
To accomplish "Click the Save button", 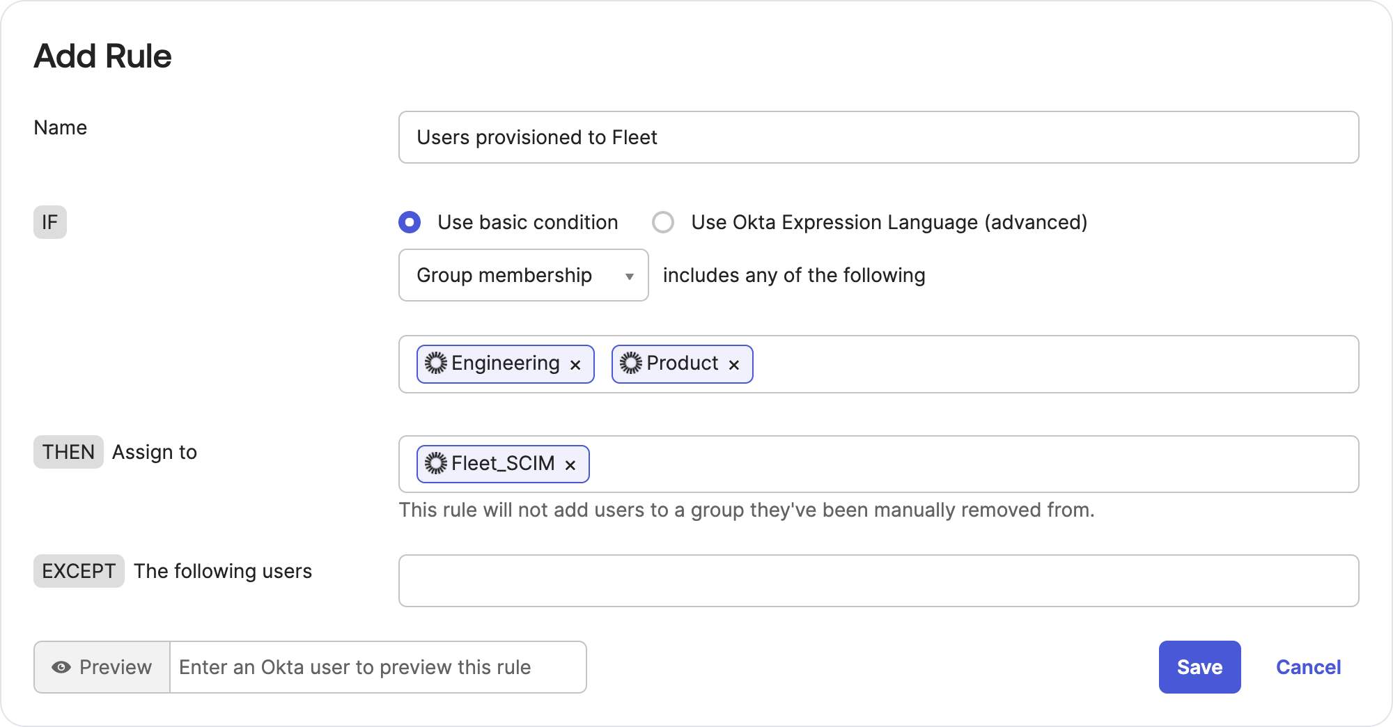I will point(1199,667).
